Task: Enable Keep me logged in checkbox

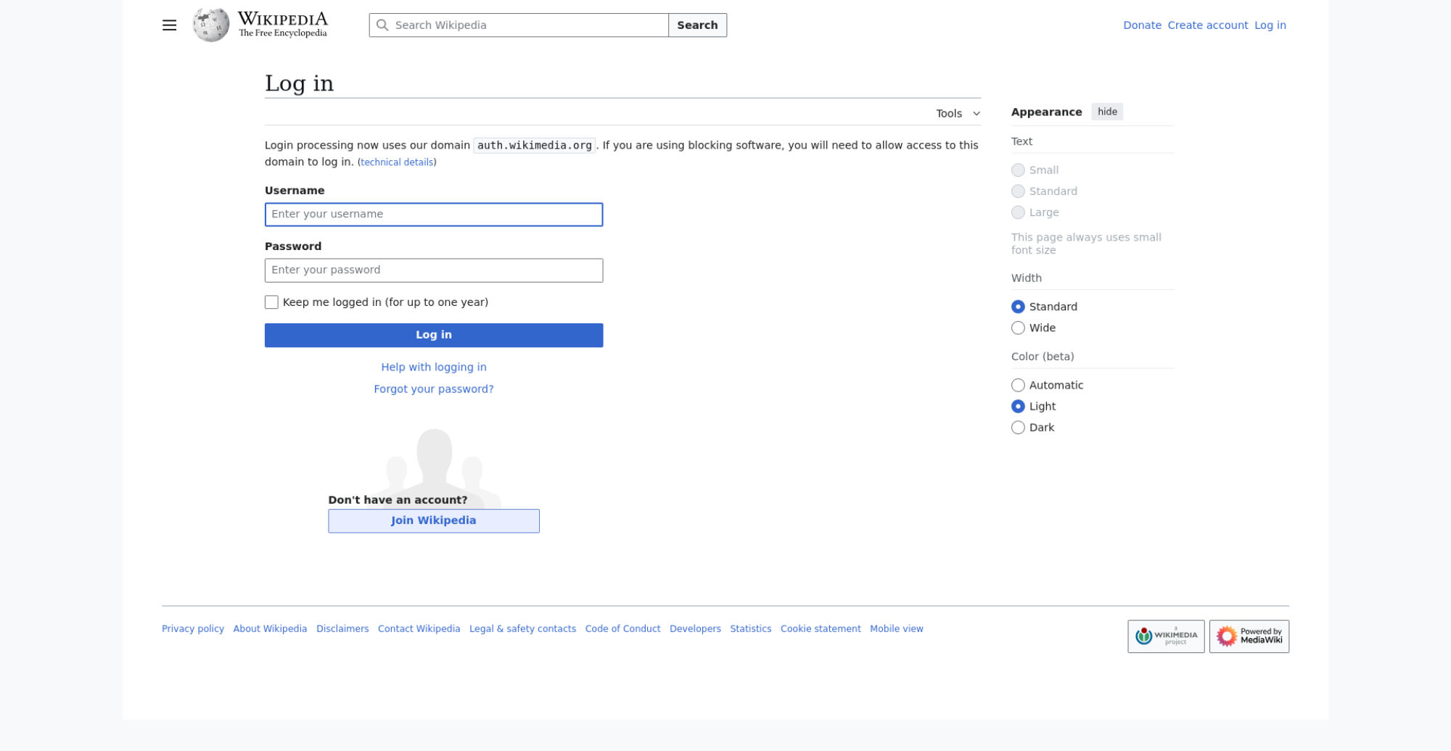Action: [x=272, y=302]
